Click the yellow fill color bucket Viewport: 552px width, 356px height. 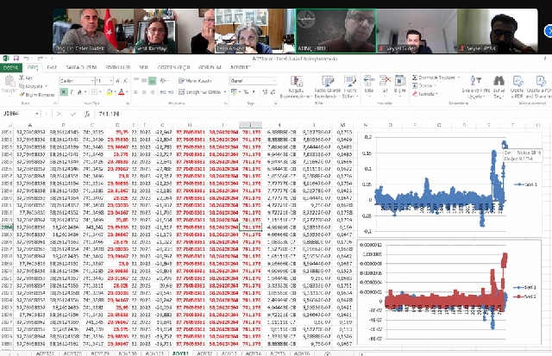[x=110, y=92]
